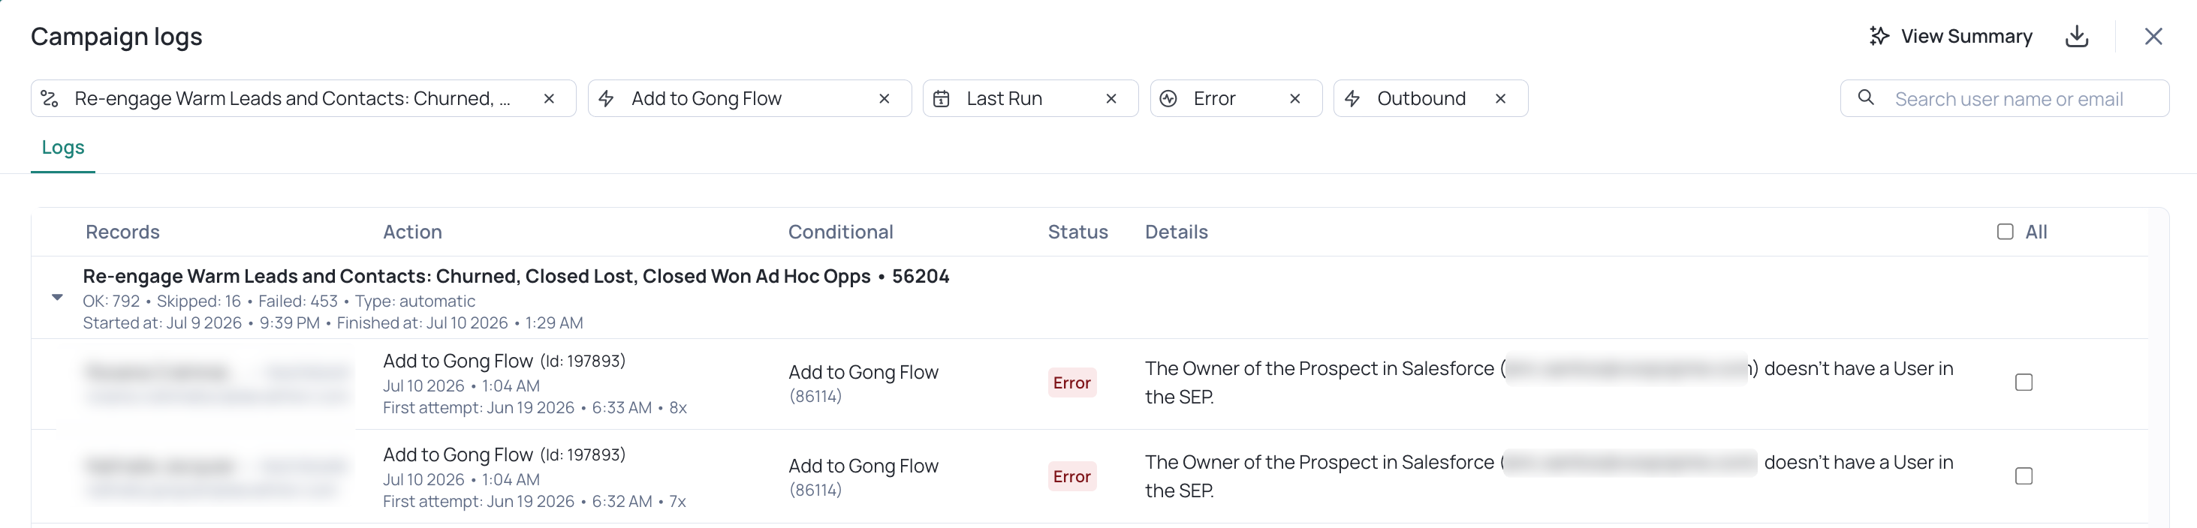The width and height of the screenshot is (2197, 528).
Task: Clear the Last Run filter chip
Action: click(x=1111, y=99)
